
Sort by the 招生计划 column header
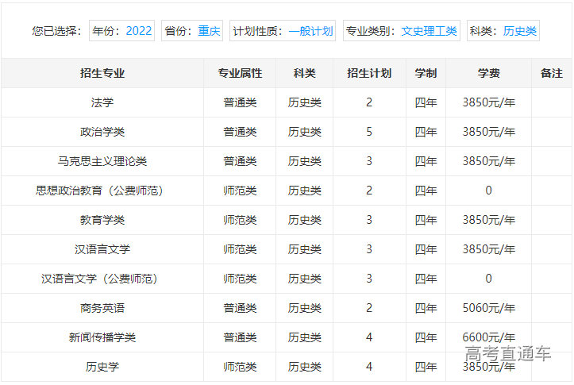(x=369, y=73)
